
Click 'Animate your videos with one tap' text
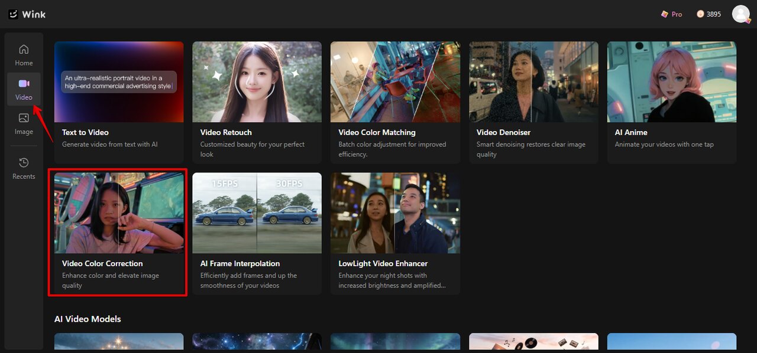[x=664, y=145]
